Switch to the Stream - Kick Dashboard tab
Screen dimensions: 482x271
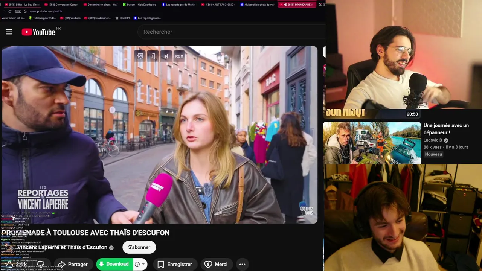(x=140, y=5)
